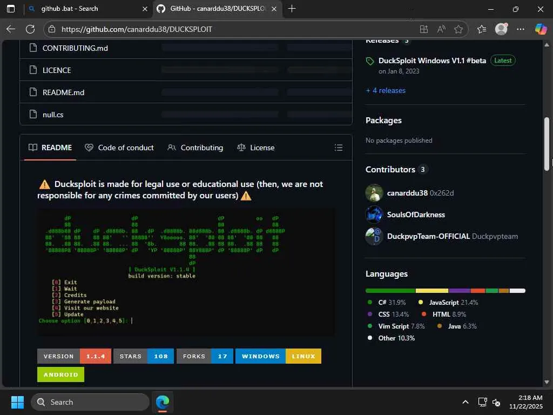Image resolution: width=553 pixels, height=415 pixels.
Task: Filter by the JavaScript 21.4% language
Action: (448, 303)
